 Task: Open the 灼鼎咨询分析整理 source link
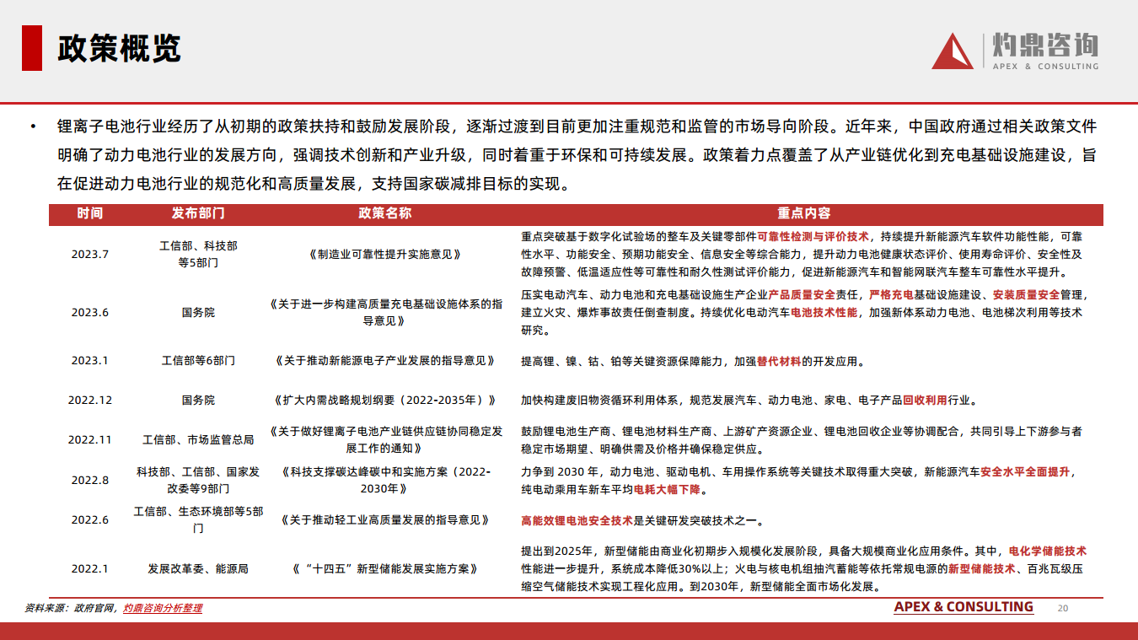[x=162, y=608]
